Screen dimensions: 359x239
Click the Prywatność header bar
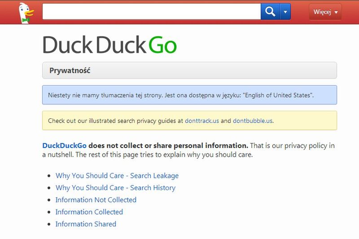coord(189,70)
